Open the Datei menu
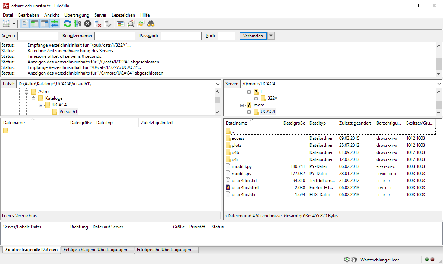 (x=8, y=15)
